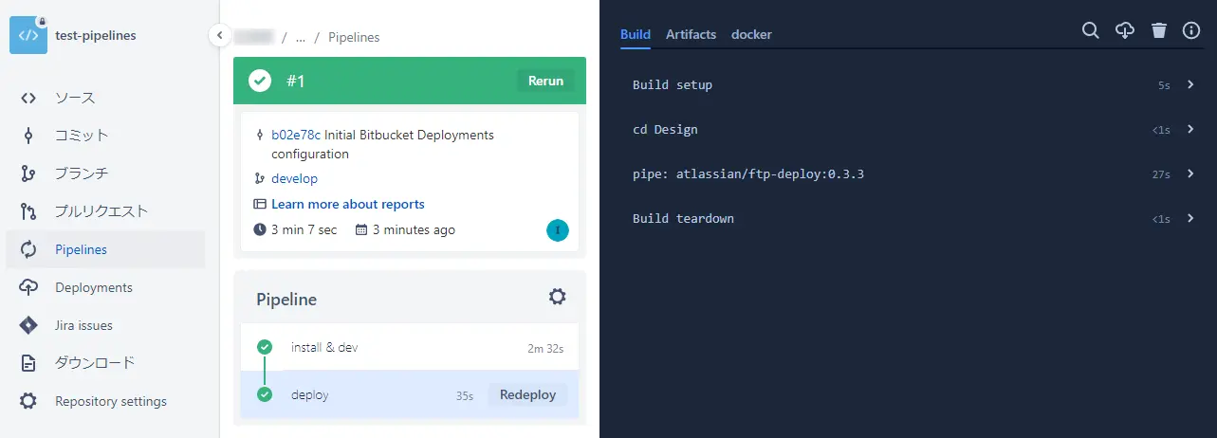Download the log via cloud download icon

tap(1125, 31)
